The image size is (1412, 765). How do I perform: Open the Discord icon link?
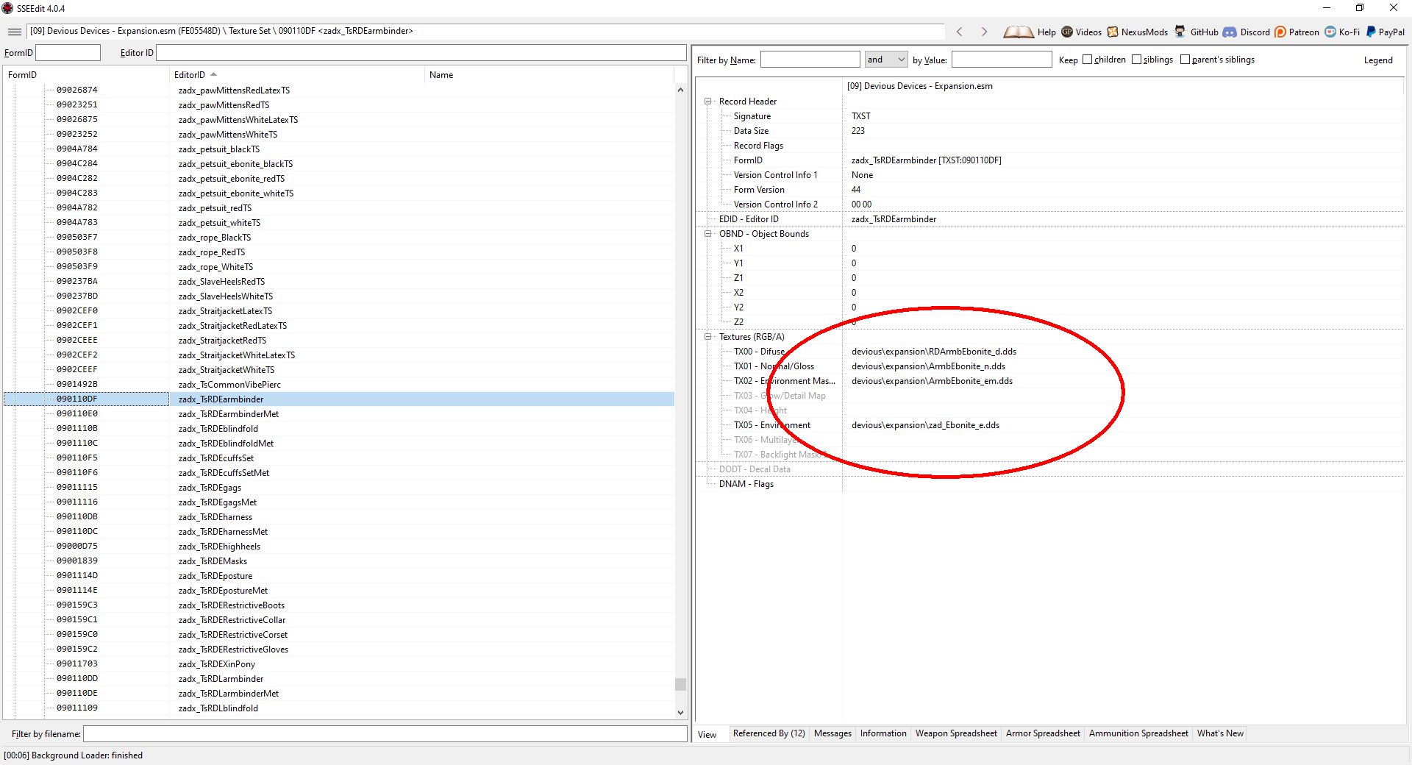pyautogui.click(x=1230, y=32)
